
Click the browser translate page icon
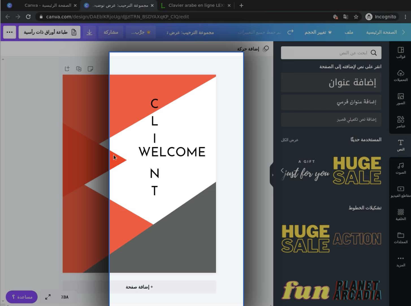coord(345,17)
